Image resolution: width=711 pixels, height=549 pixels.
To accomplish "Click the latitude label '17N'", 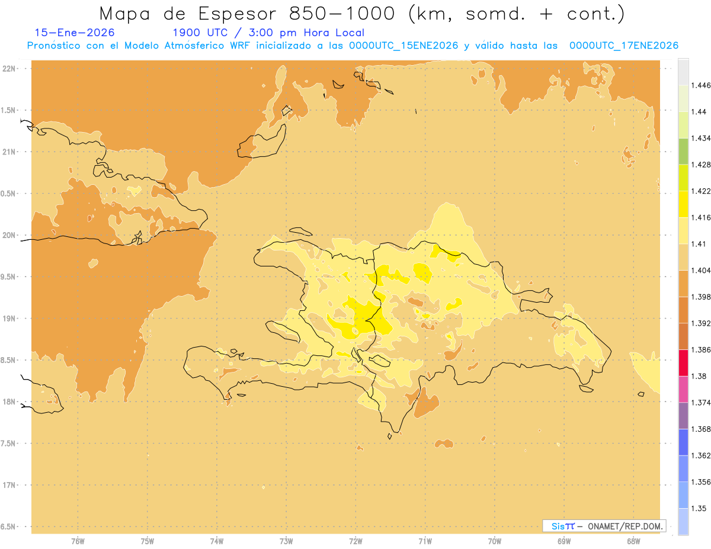I will pos(9,485).
